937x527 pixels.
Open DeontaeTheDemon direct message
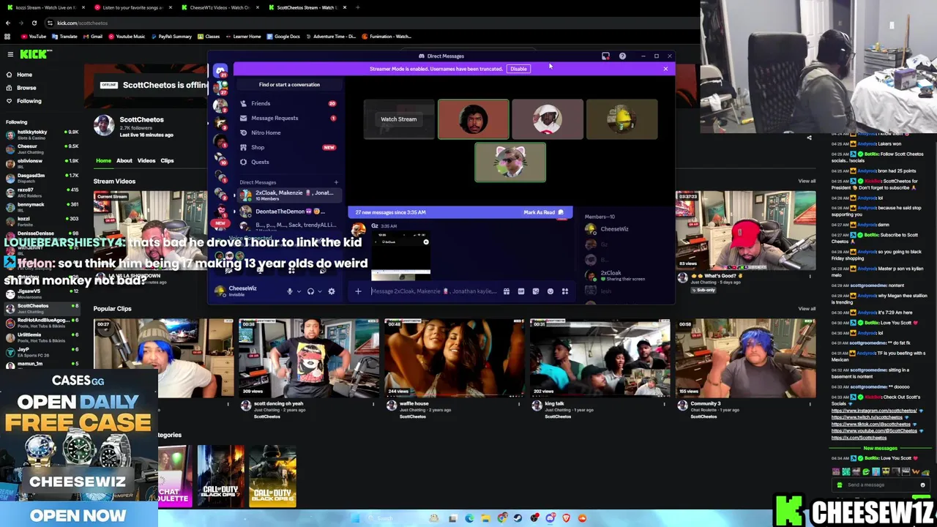[x=288, y=212]
